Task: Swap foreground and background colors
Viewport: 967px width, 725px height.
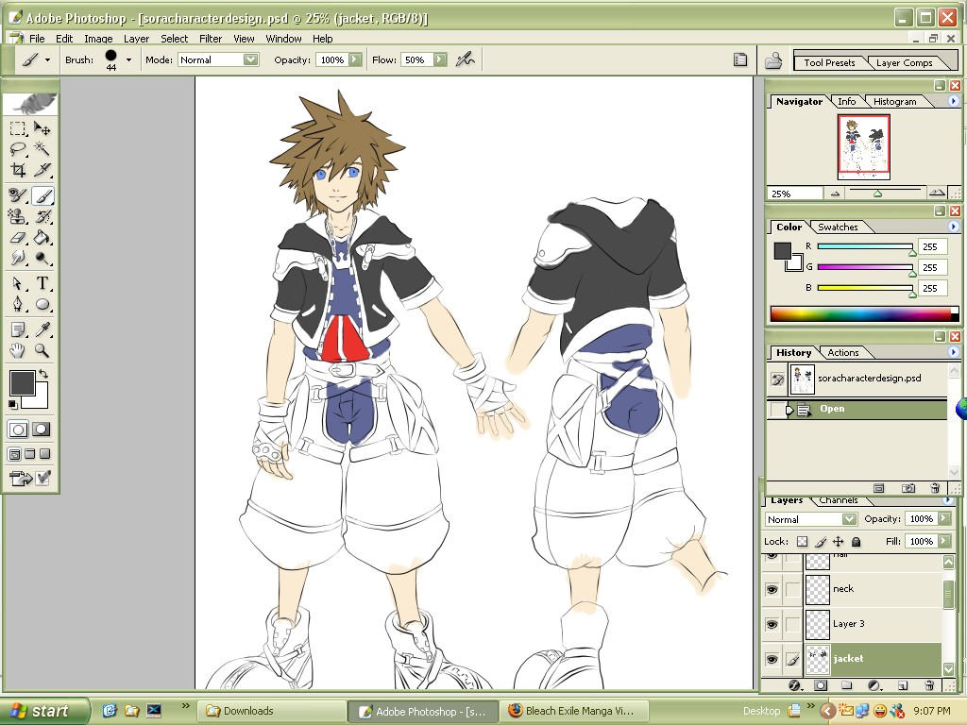Action: click(x=43, y=374)
